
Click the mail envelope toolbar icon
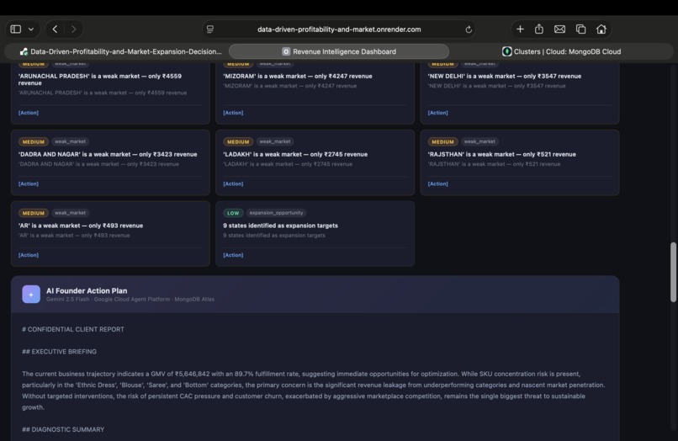click(x=559, y=29)
